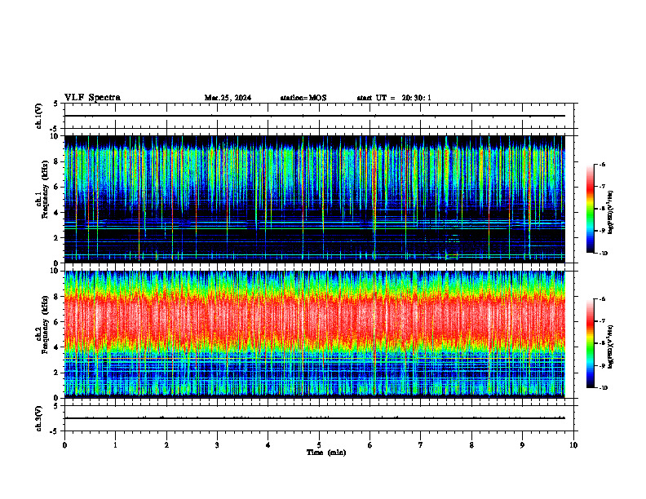
Task: Click the ch.2 frequency tick label "2"
Action: [x=57, y=373]
